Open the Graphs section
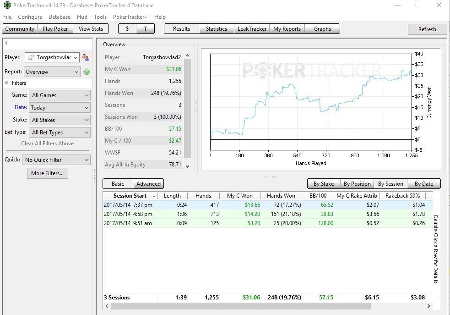 tap(322, 29)
